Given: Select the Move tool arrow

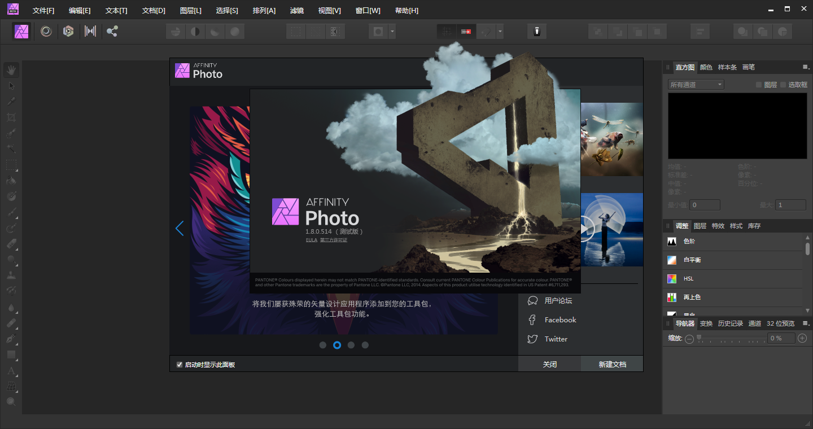Looking at the screenshot, I should tap(11, 86).
